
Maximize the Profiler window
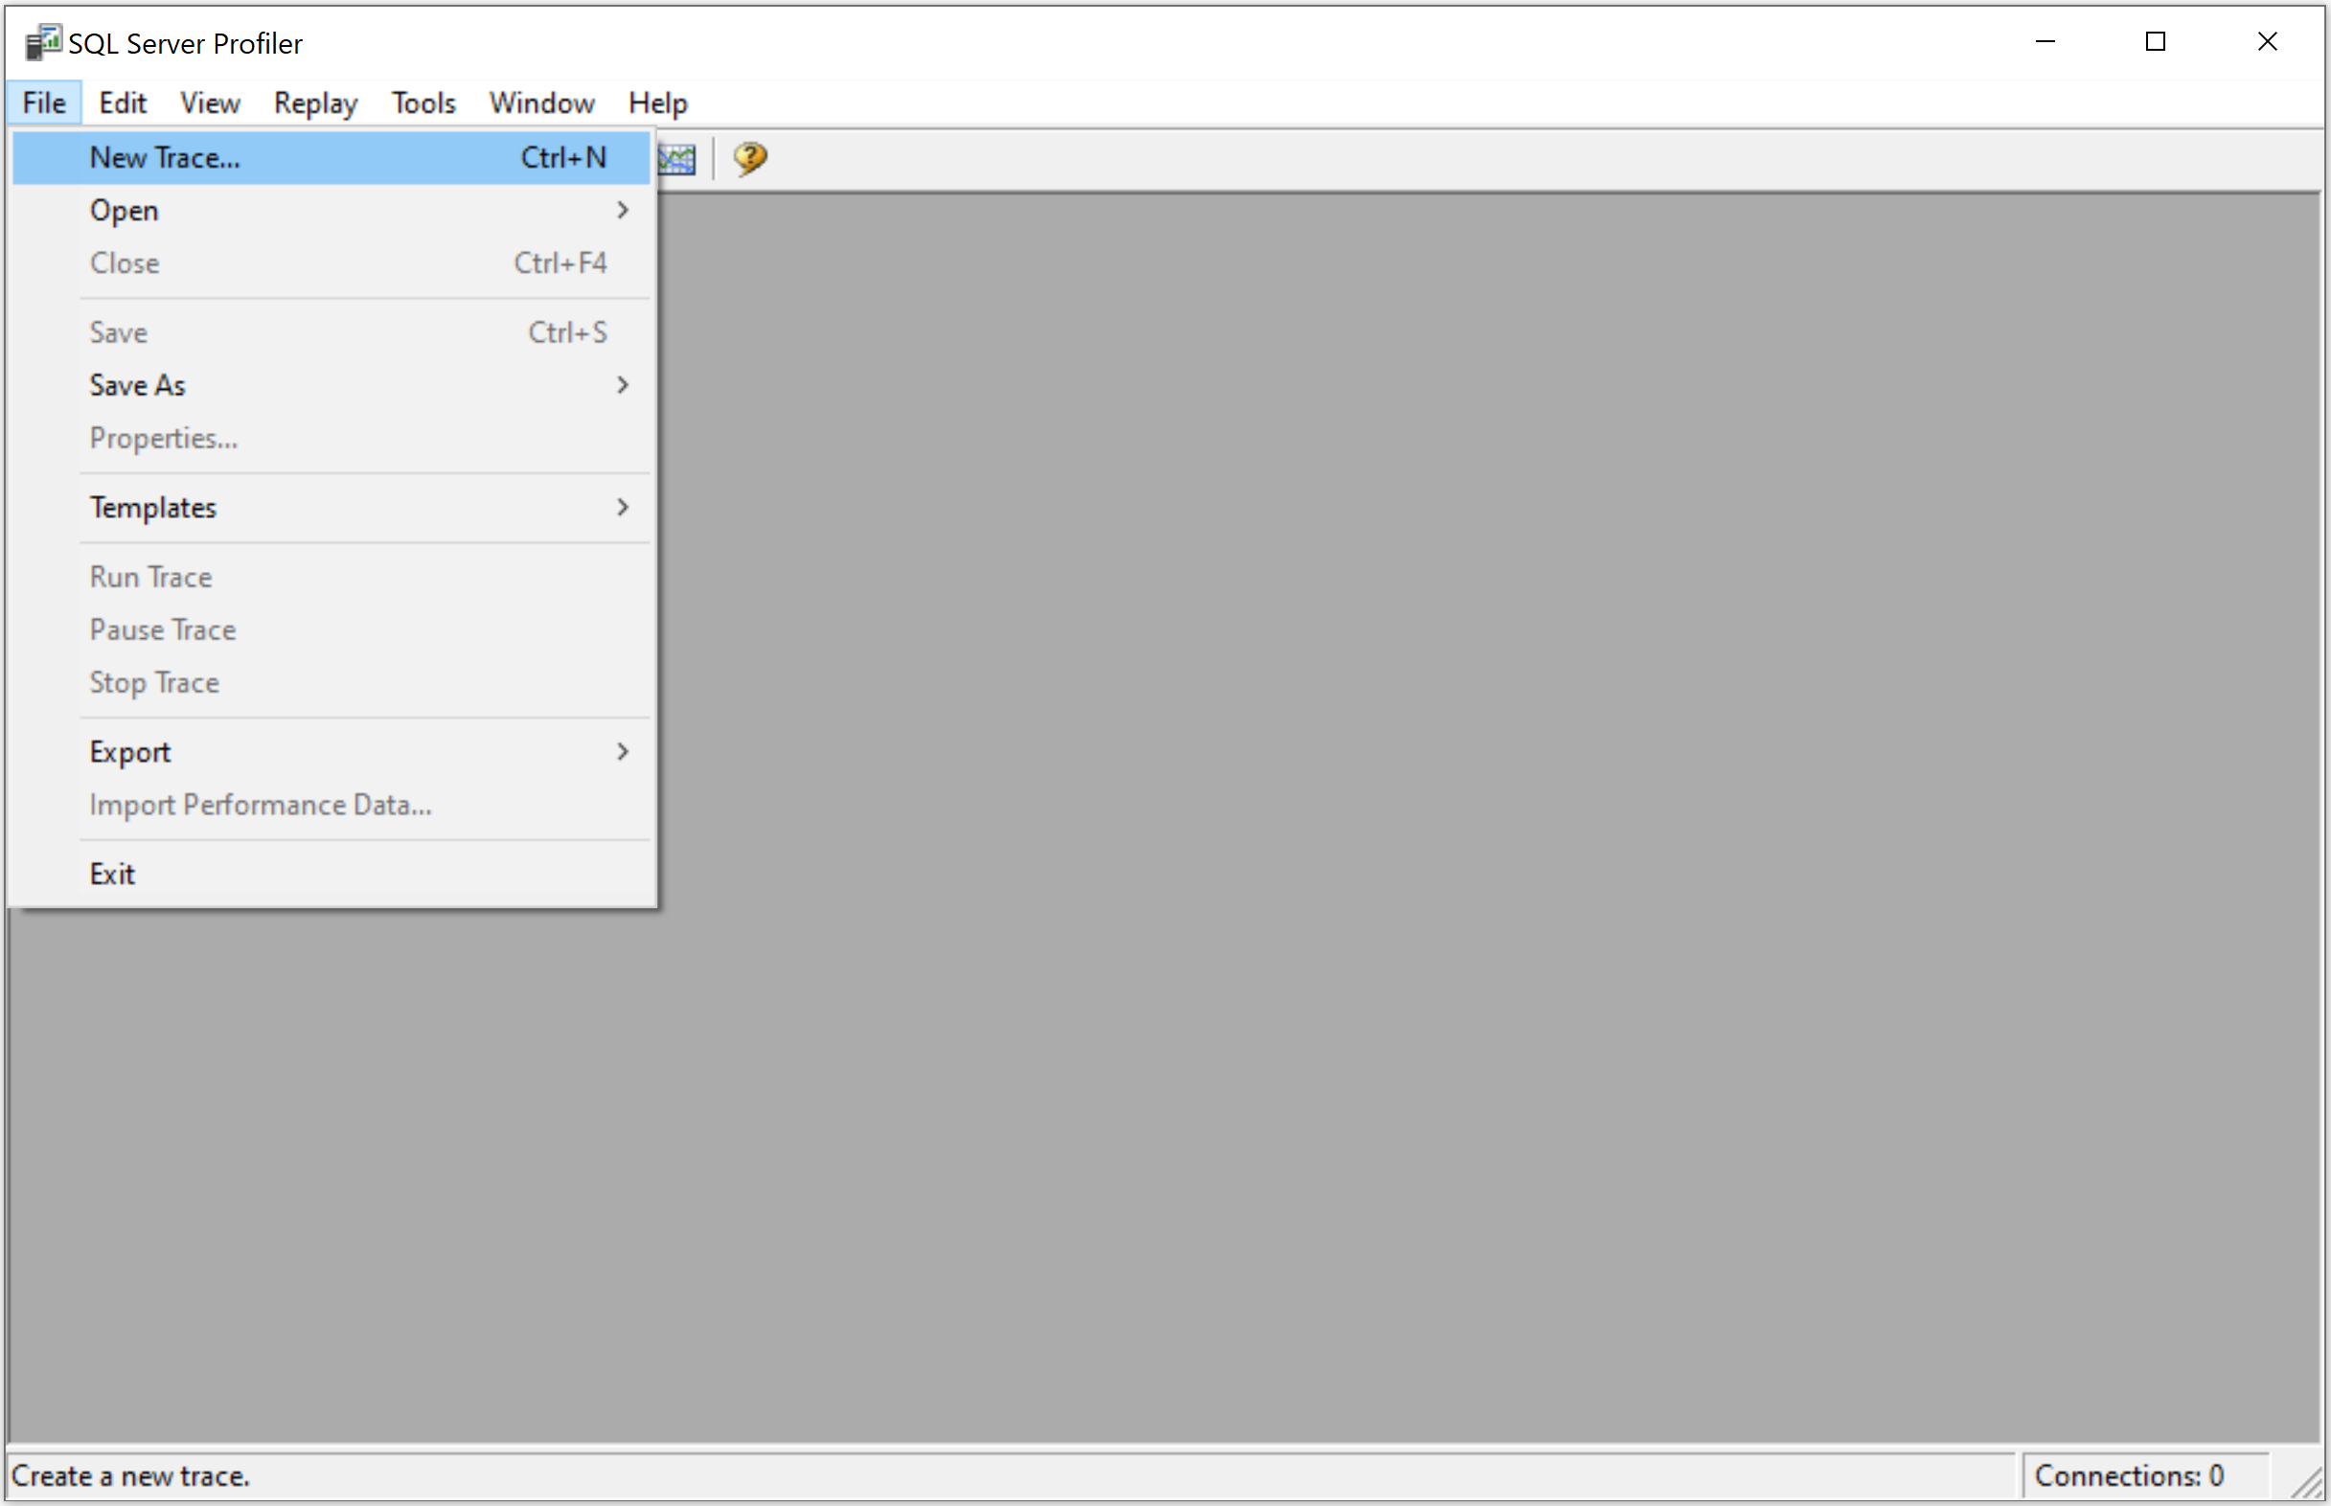2155,42
